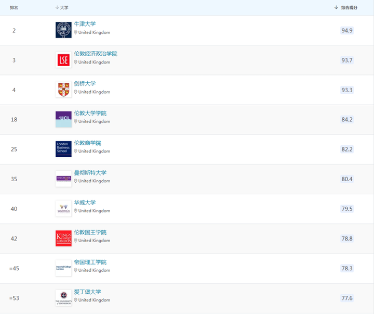Click location pin icon under 爱丁堡大学
This screenshot has width=374, height=314.
tap(76, 300)
